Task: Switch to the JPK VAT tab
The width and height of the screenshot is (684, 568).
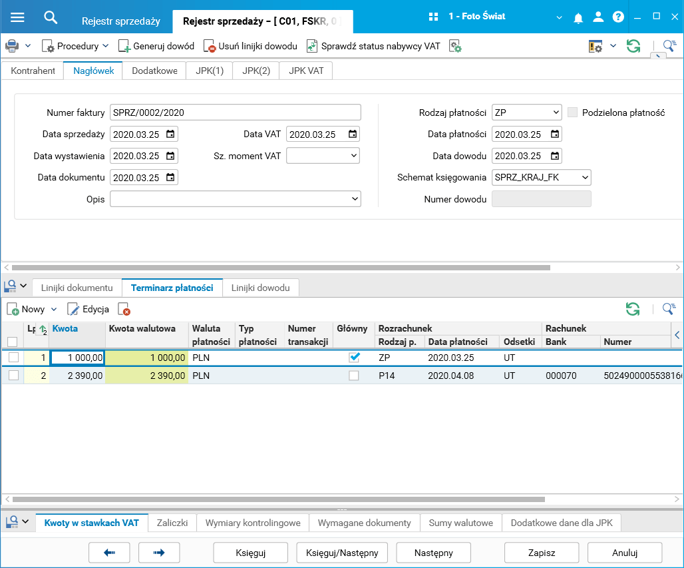Action: click(x=305, y=71)
